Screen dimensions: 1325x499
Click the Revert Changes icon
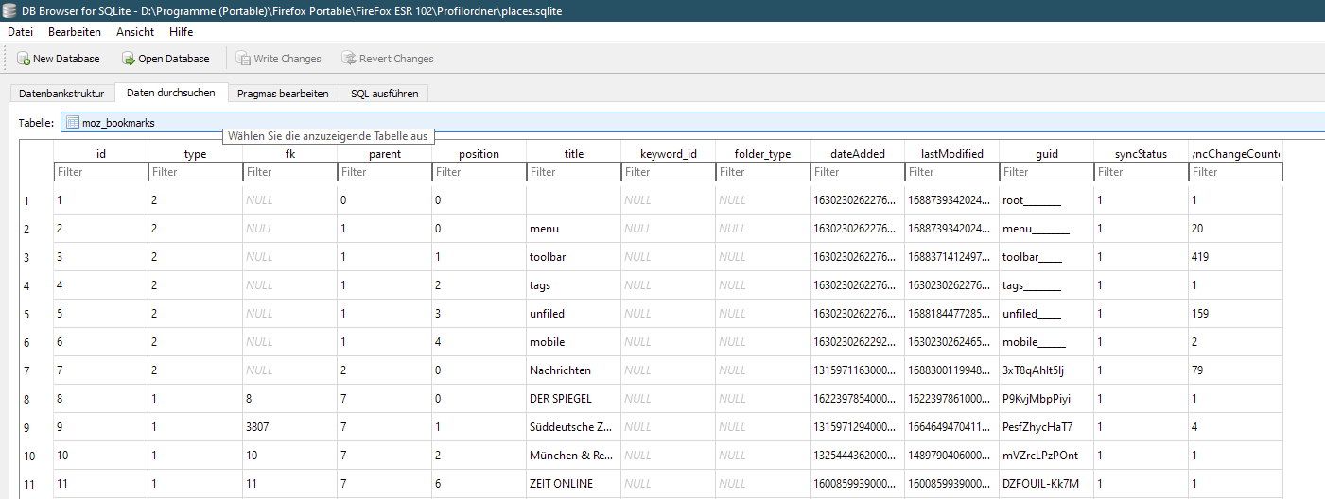click(349, 59)
